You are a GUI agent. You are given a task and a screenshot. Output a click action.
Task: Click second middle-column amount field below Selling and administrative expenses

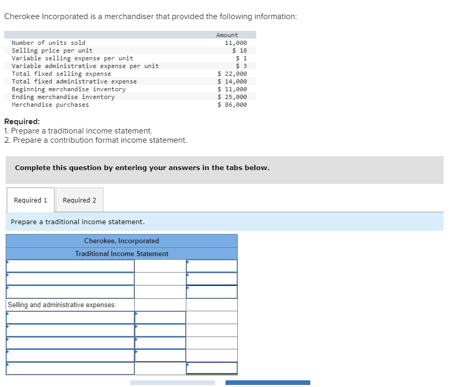(160, 330)
